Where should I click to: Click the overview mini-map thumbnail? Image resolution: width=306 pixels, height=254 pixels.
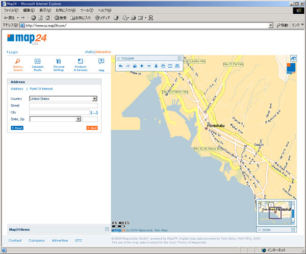point(275,213)
